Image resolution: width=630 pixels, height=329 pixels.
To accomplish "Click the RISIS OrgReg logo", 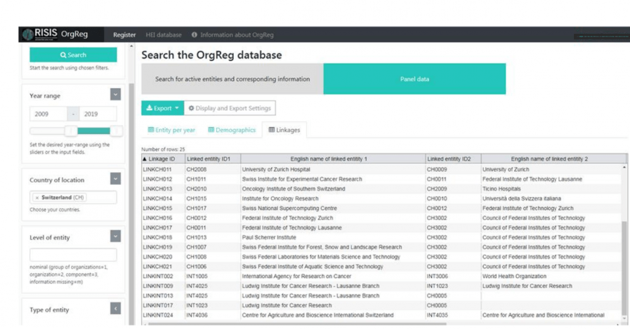I will [x=55, y=34].
